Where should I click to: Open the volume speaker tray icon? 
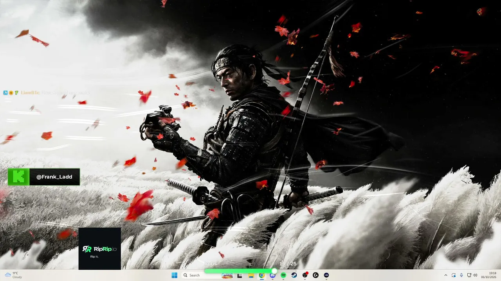[x=475, y=275]
